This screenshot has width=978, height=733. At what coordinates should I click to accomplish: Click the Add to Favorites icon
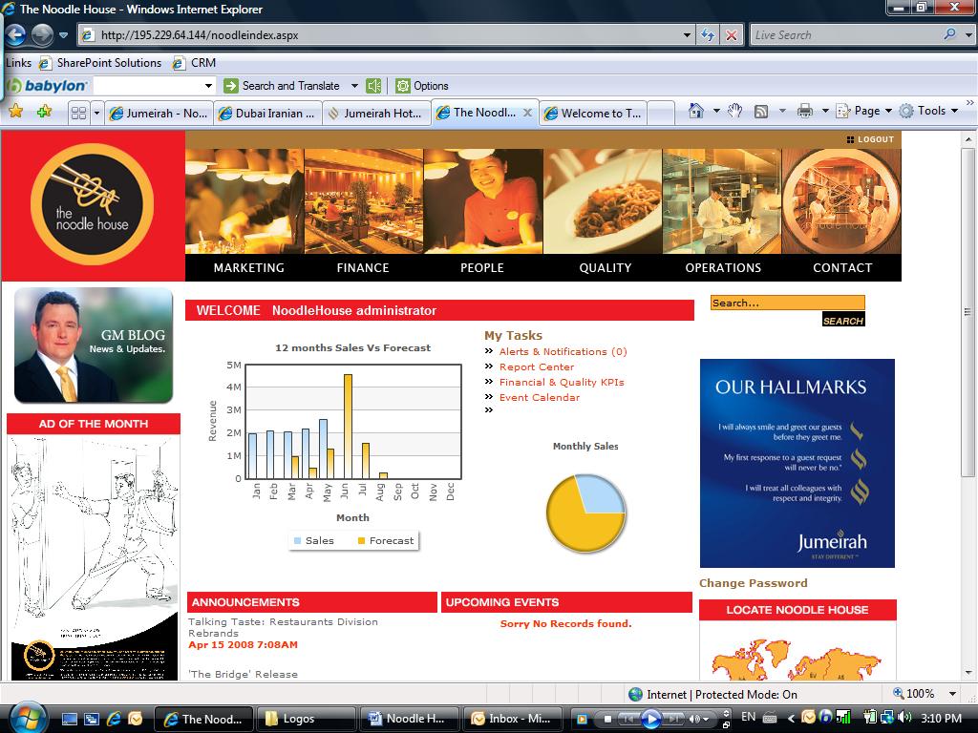coord(44,113)
